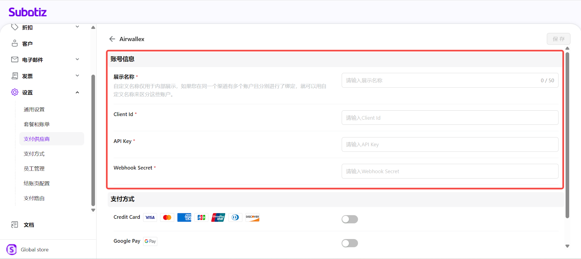This screenshot has height=259, width=581.
Task: Click the documentation icon in sidebar
Action: click(15, 225)
